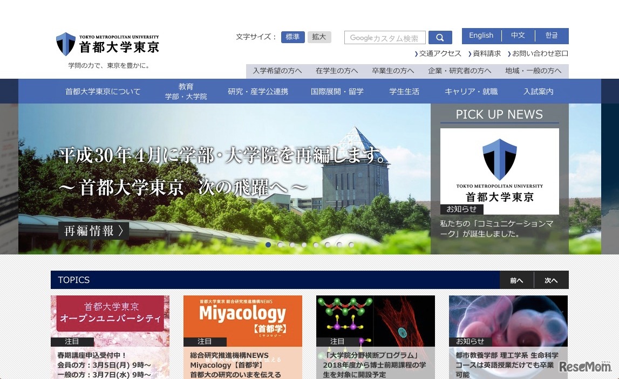Select the 入学希望の方へ tab

pyautogui.click(x=277, y=71)
